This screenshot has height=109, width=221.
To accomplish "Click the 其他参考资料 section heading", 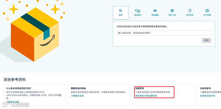I will 15,80.
